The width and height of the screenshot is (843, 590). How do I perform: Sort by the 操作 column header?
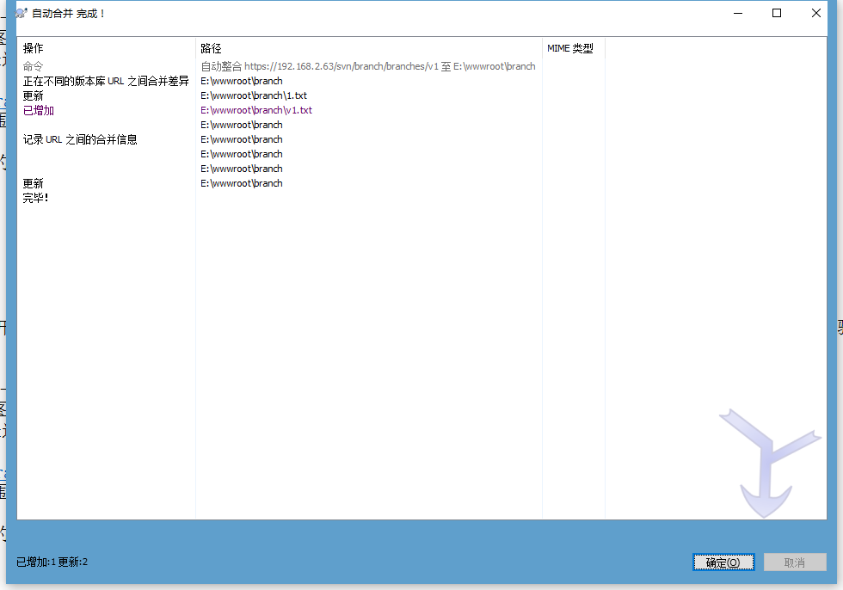pos(106,48)
